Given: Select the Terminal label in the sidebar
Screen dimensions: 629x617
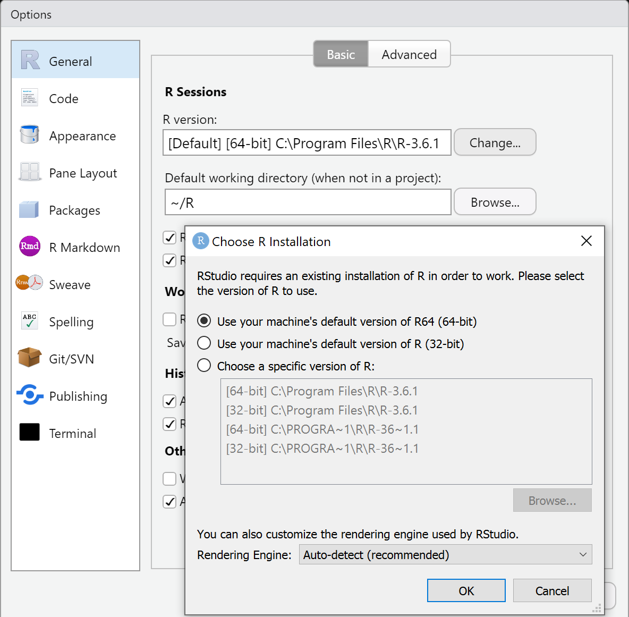Looking at the screenshot, I should [x=73, y=433].
